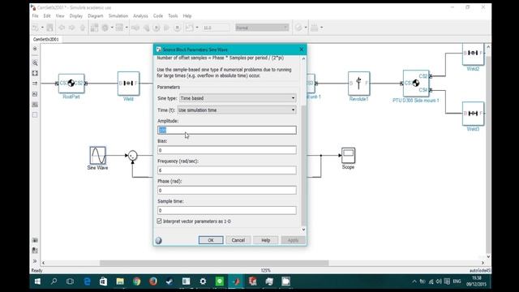The image size is (519, 292).
Task: Click Cancel in the parameters dialog
Action: pos(238,240)
